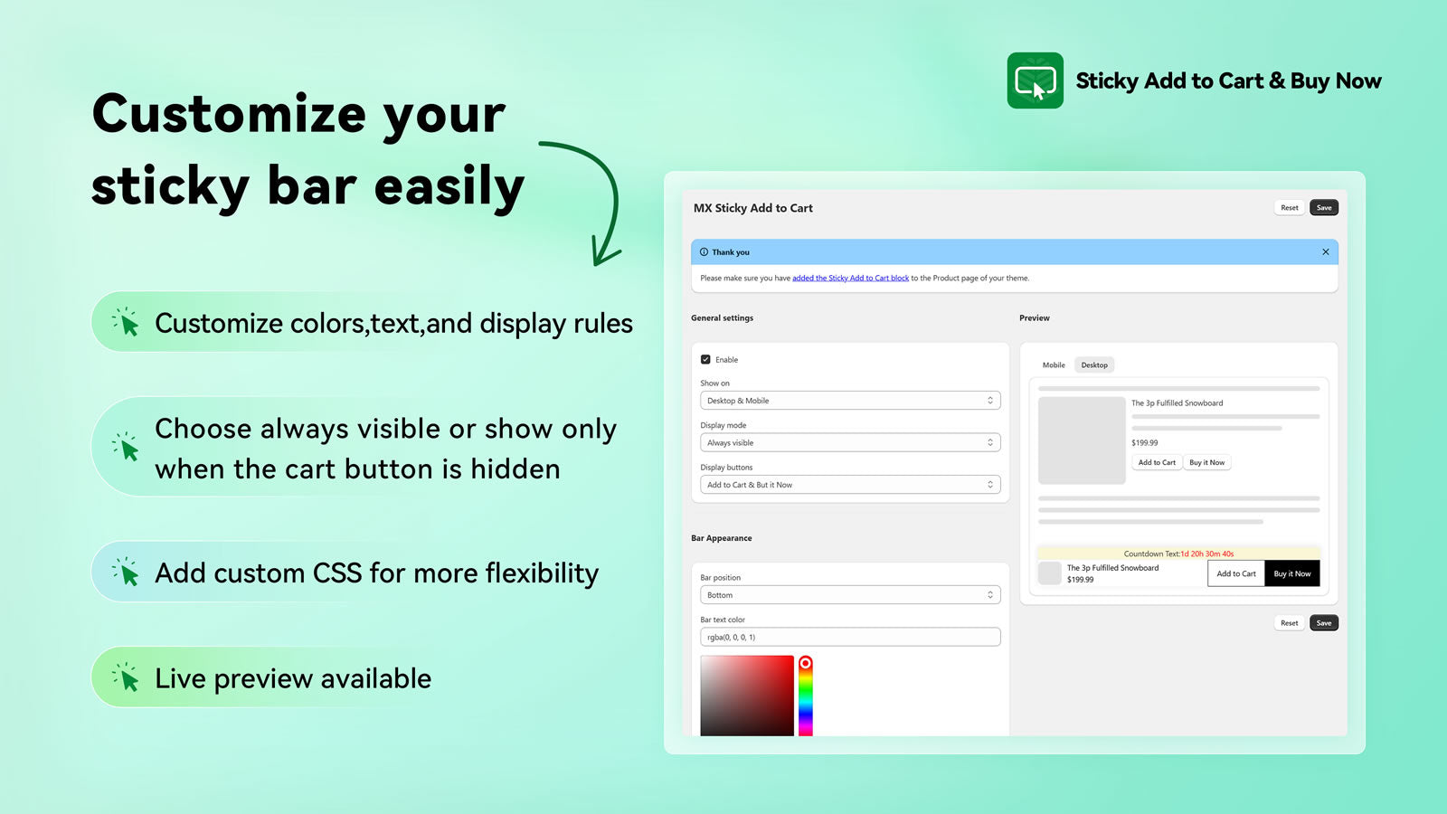Switch to the Mobile preview tab
1447x814 pixels.
pyautogui.click(x=1054, y=365)
